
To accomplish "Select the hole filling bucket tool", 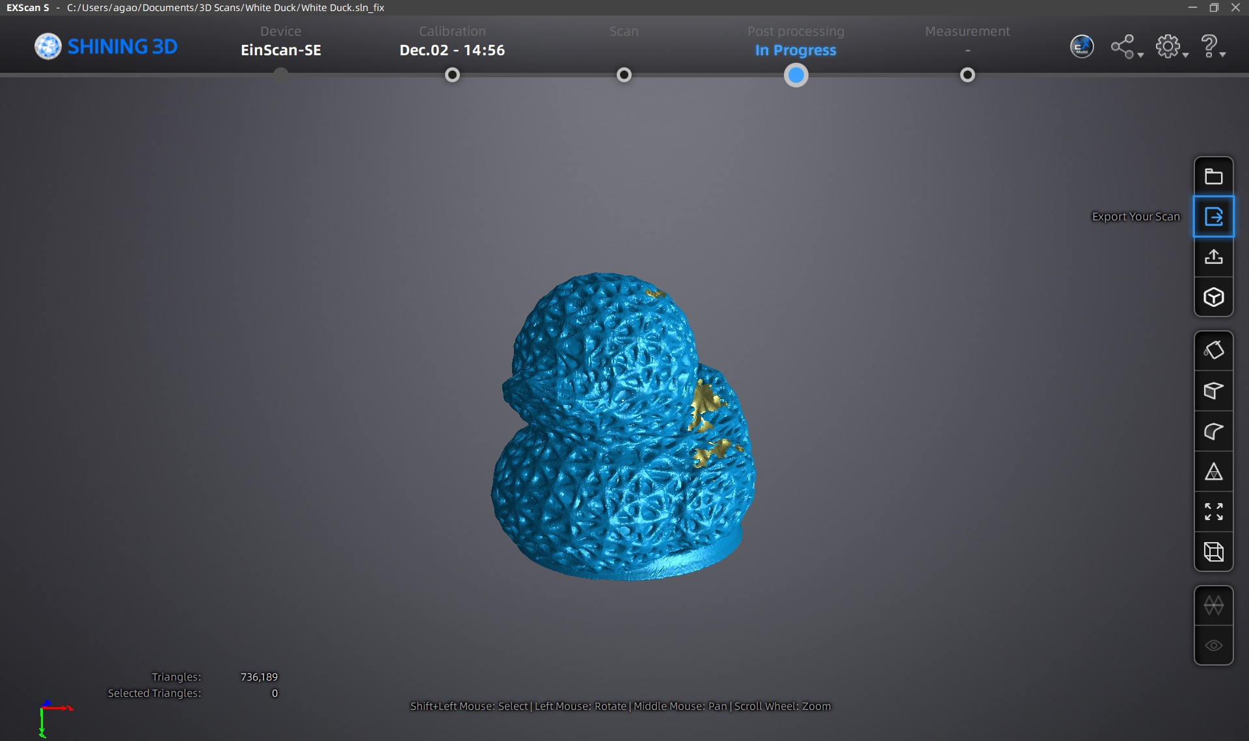I will click(1213, 350).
